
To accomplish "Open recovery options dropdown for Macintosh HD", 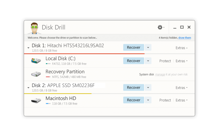I will (x=148, y=100).
